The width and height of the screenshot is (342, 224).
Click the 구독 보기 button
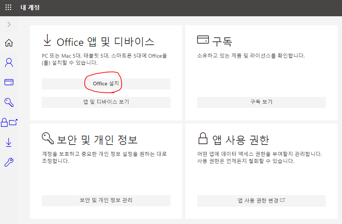coord(261,102)
